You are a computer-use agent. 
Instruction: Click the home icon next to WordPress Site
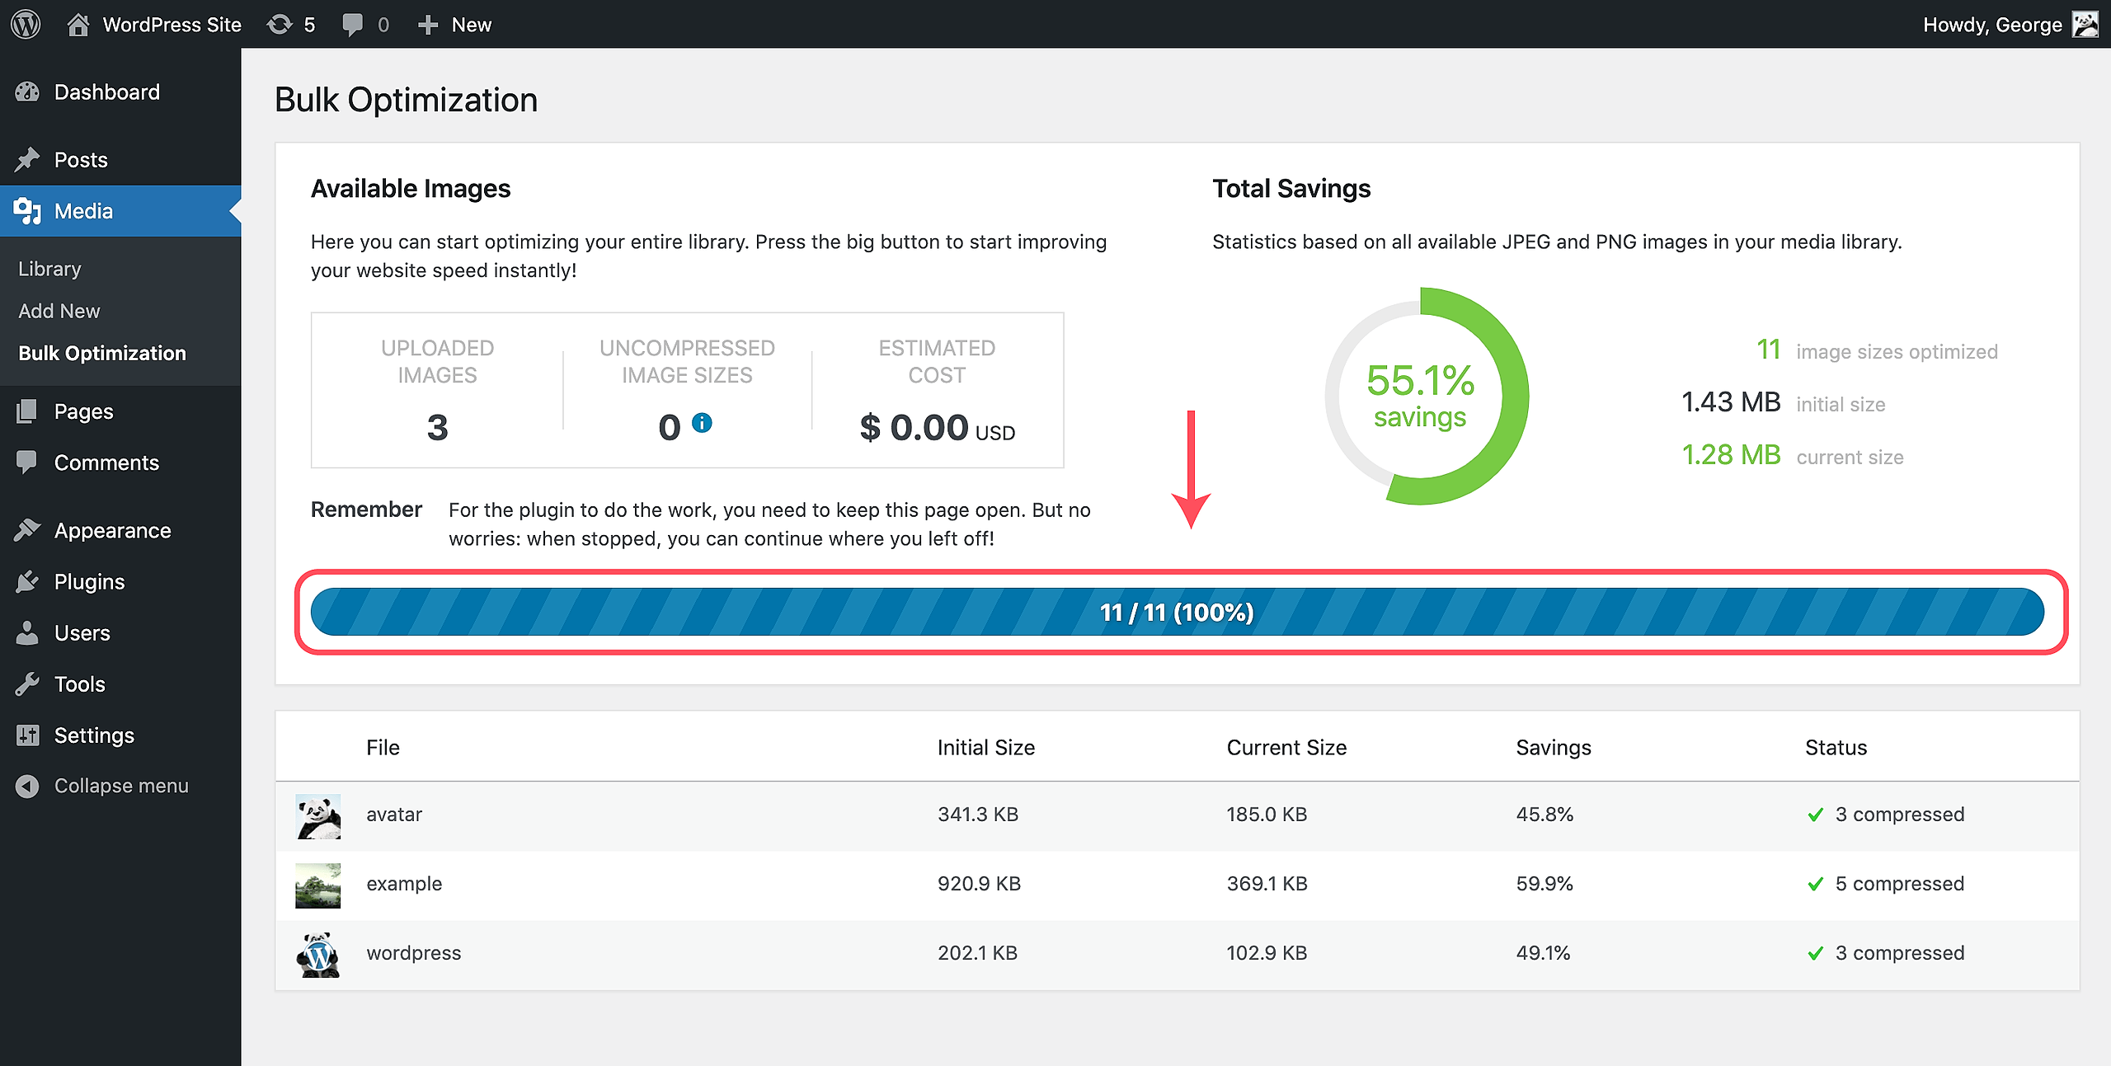coord(78,24)
